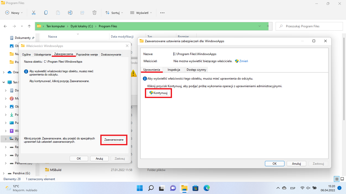This screenshot has height=194, width=346.
Task: Click Ten komputer in address breadcrumb
Action: (x=55, y=26)
